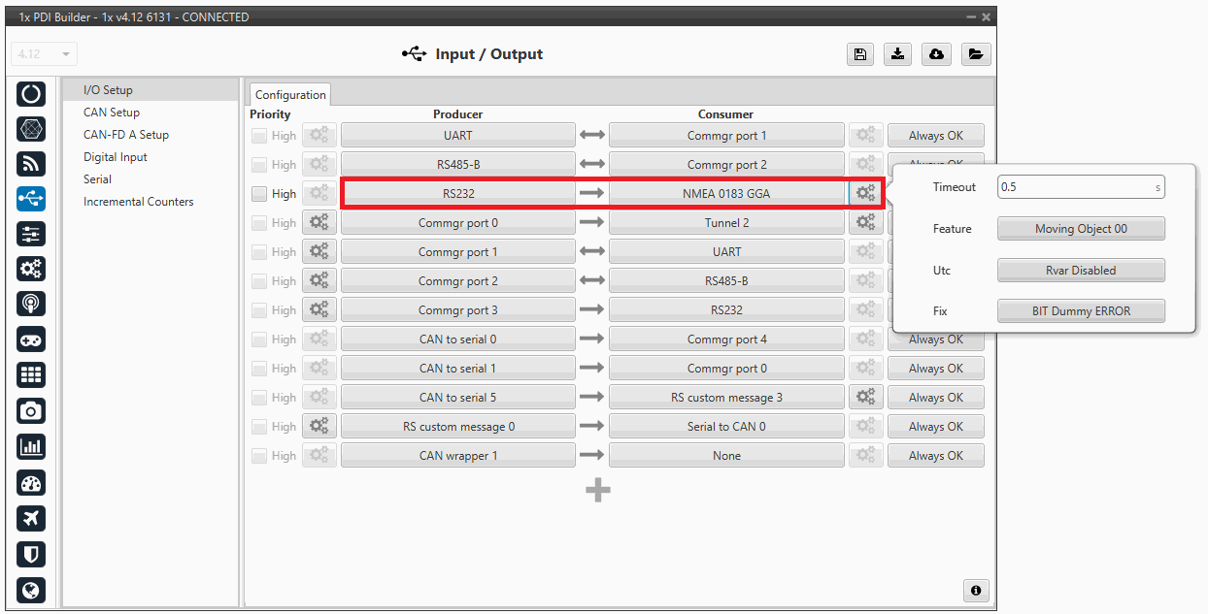Image resolution: width=1208 pixels, height=614 pixels.
Task: Toggle High priority checkbox for RS485-B producer row
Action: click(259, 165)
